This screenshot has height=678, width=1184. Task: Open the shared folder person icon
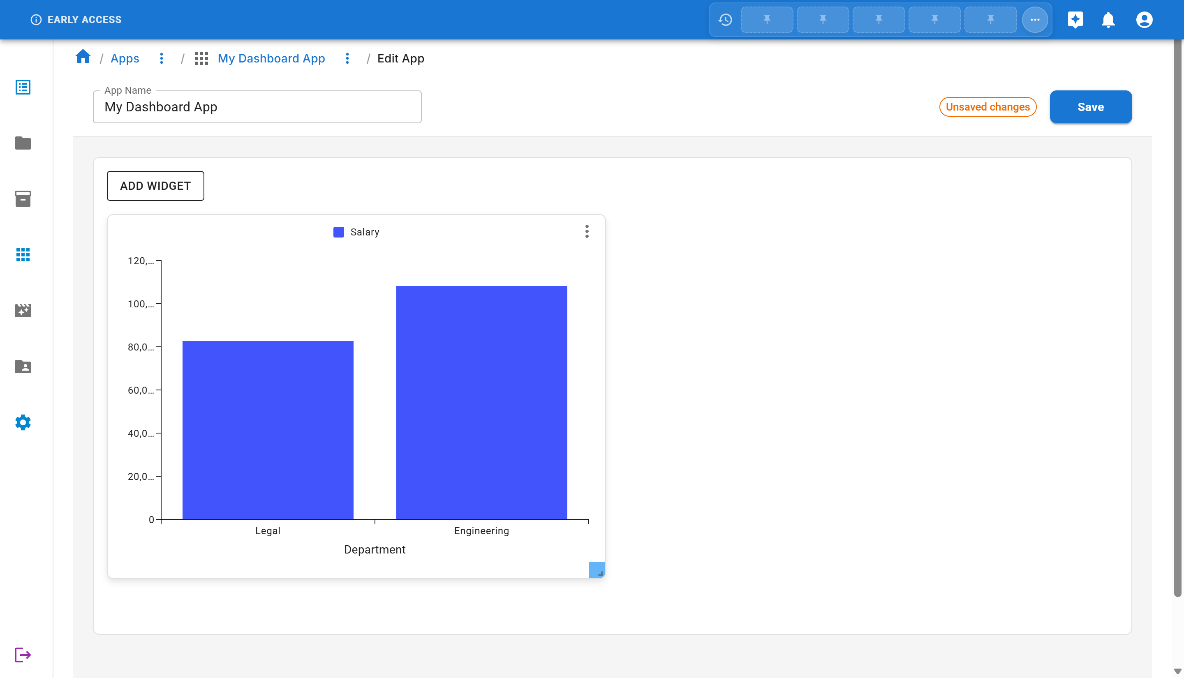click(23, 367)
